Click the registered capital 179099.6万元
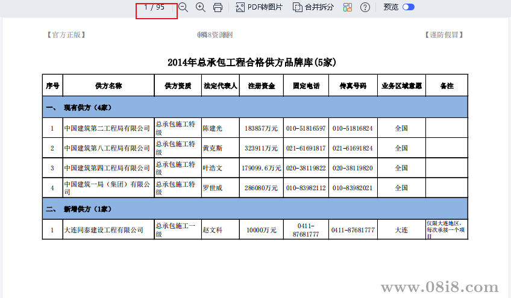This screenshot has width=511, height=298. [262, 168]
